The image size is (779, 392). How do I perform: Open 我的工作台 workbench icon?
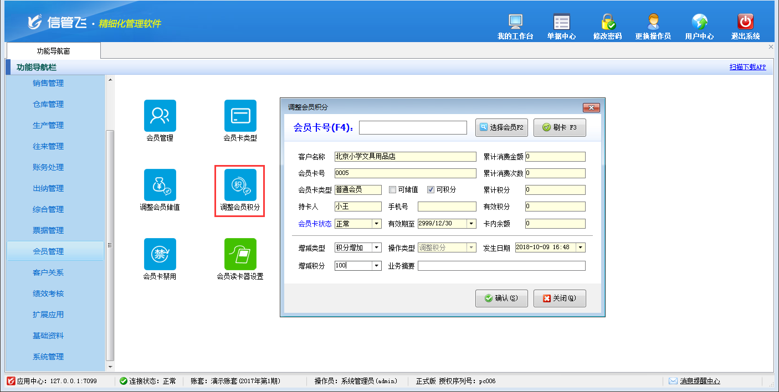pos(515,22)
